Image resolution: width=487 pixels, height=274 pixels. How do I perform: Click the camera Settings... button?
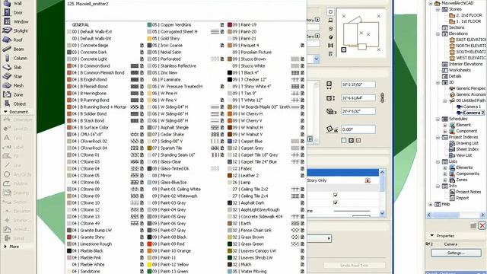coord(456,253)
